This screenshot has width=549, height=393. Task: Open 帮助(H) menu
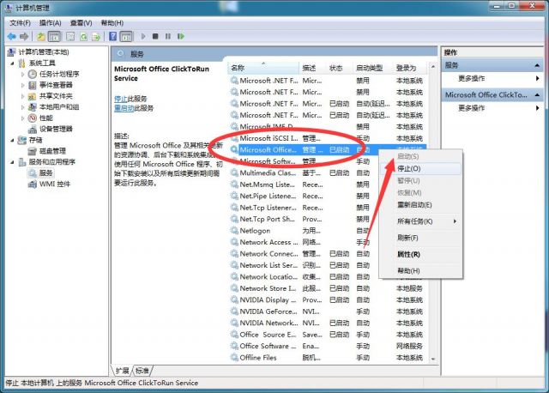coord(112,23)
